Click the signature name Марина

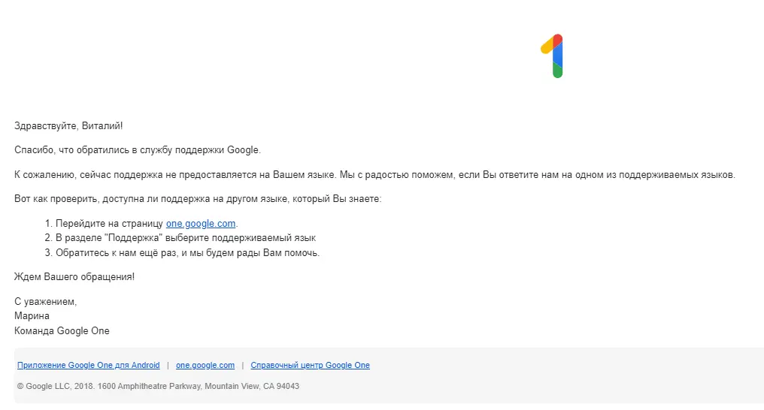(x=32, y=315)
